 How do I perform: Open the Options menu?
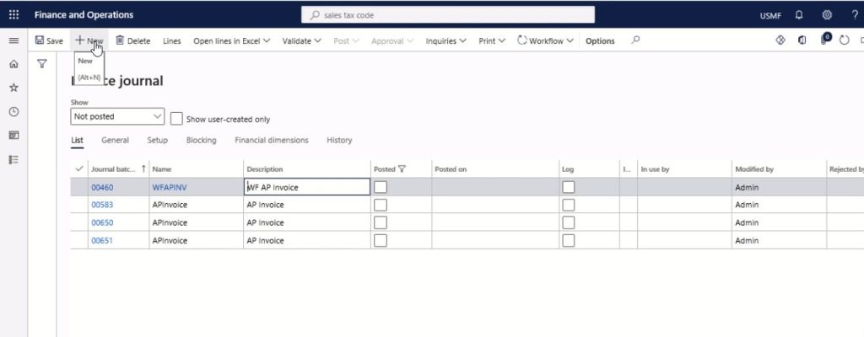(x=600, y=40)
